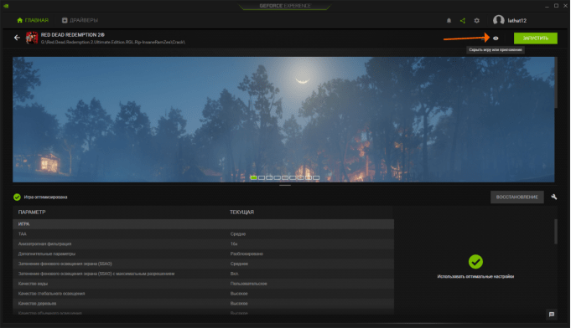
Task: Click the Разблокировано value
Action: click(247, 254)
